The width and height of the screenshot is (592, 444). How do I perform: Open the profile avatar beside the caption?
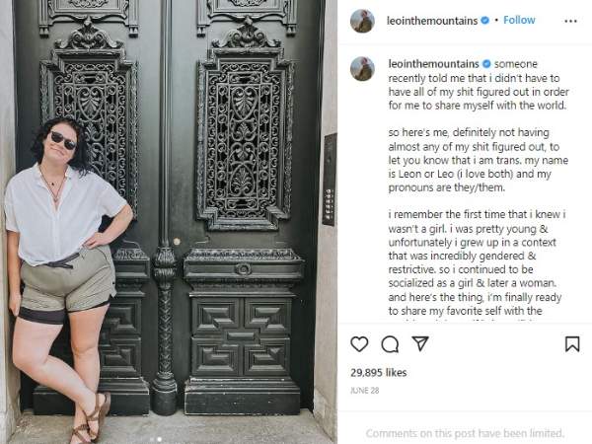362,69
